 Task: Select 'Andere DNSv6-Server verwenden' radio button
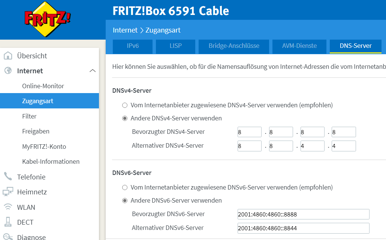[x=125, y=201]
